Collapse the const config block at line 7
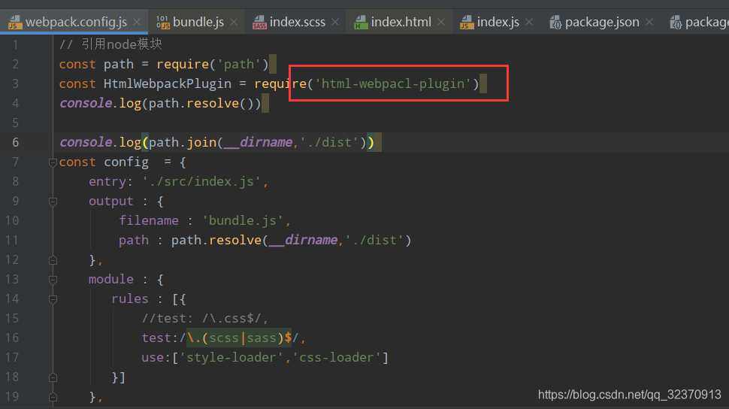The width and height of the screenshot is (729, 409). click(53, 162)
